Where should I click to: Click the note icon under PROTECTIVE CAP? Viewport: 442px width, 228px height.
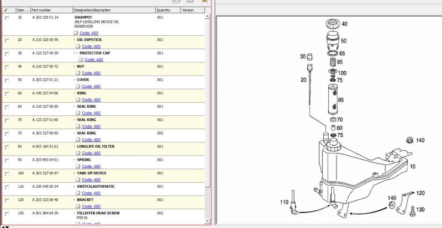(81, 60)
